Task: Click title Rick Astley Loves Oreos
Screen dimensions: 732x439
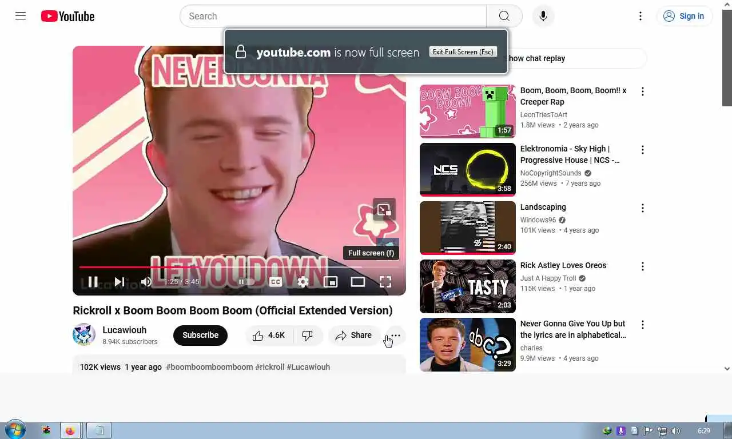Action: [x=563, y=265]
